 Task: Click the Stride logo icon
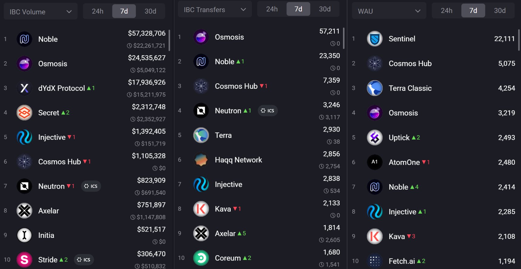[x=25, y=260]
